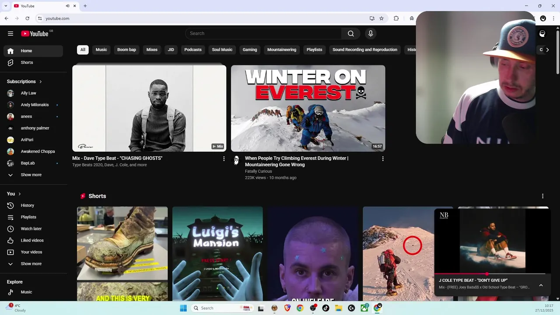The image size is (560, 315).
Task: Open Dave Type Beat mix thumbnail
Action: (x=149, y=108)
